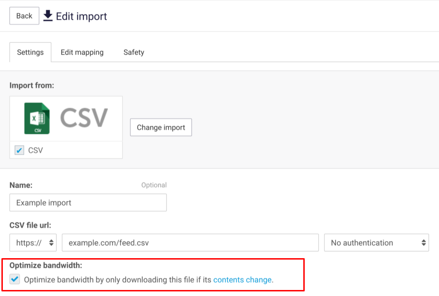The height and width of the screenshot is (296, 439).
Task: Click the Edit import heading
Action: coord(81,16)
